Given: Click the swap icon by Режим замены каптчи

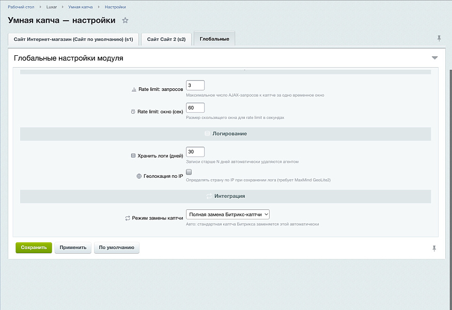Looking at the screenshot, I should [128, 218].
